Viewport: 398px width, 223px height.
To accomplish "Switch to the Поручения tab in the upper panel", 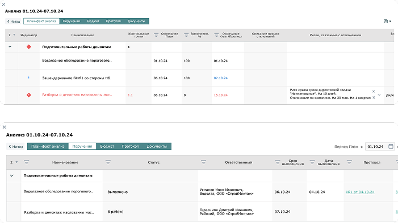I will (x=72, y=22).
